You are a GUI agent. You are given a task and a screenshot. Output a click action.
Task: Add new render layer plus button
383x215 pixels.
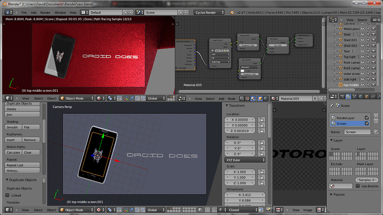(376, 115)
